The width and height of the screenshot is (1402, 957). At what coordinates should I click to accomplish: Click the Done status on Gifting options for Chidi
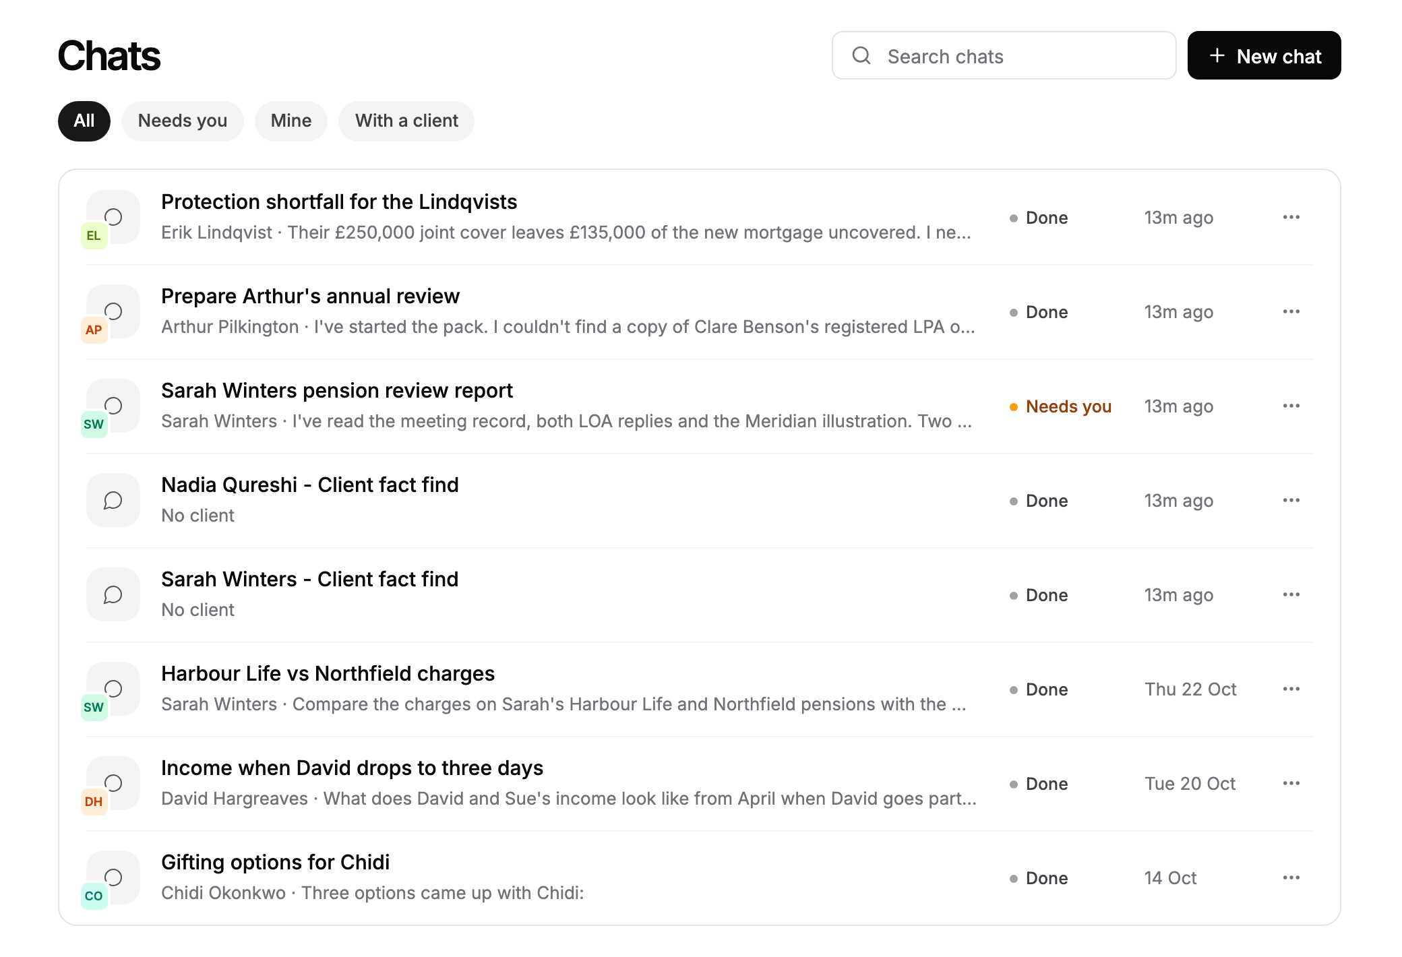1039,878
